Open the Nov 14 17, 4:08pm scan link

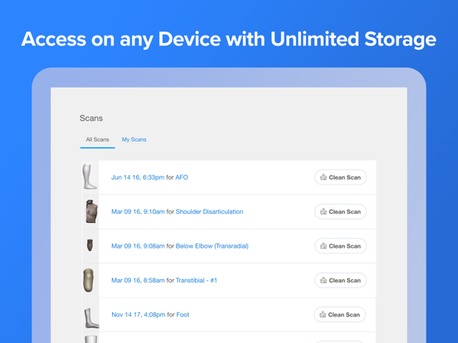click(139, 315)
